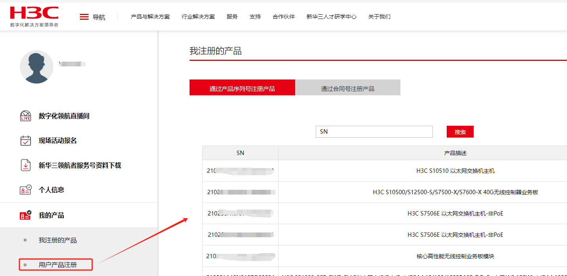Open 合作伙伴 menu
This screenshot has height=276, width=567.
tap(284, 17)
